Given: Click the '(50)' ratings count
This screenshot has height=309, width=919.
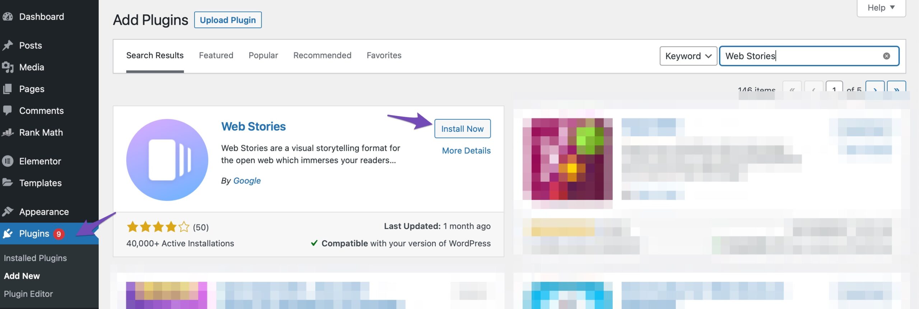Looking at the screenshot, I should tap(201, 227).
